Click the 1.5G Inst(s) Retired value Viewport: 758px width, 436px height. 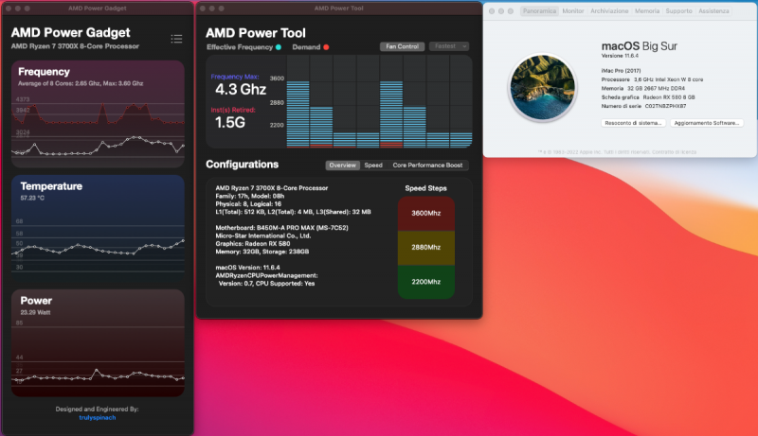[230, 123]
